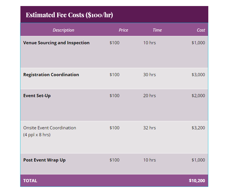Select the $10,200 total amount
The image size is (227, 196).
(197, 181)
